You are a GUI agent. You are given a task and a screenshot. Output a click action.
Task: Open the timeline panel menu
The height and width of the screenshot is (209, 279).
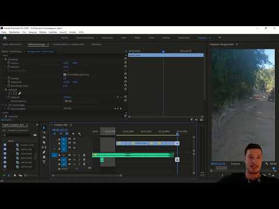(71, 125)
